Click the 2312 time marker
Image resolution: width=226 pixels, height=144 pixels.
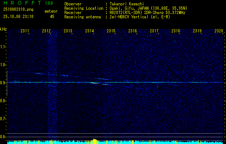[x=46, y=31]
